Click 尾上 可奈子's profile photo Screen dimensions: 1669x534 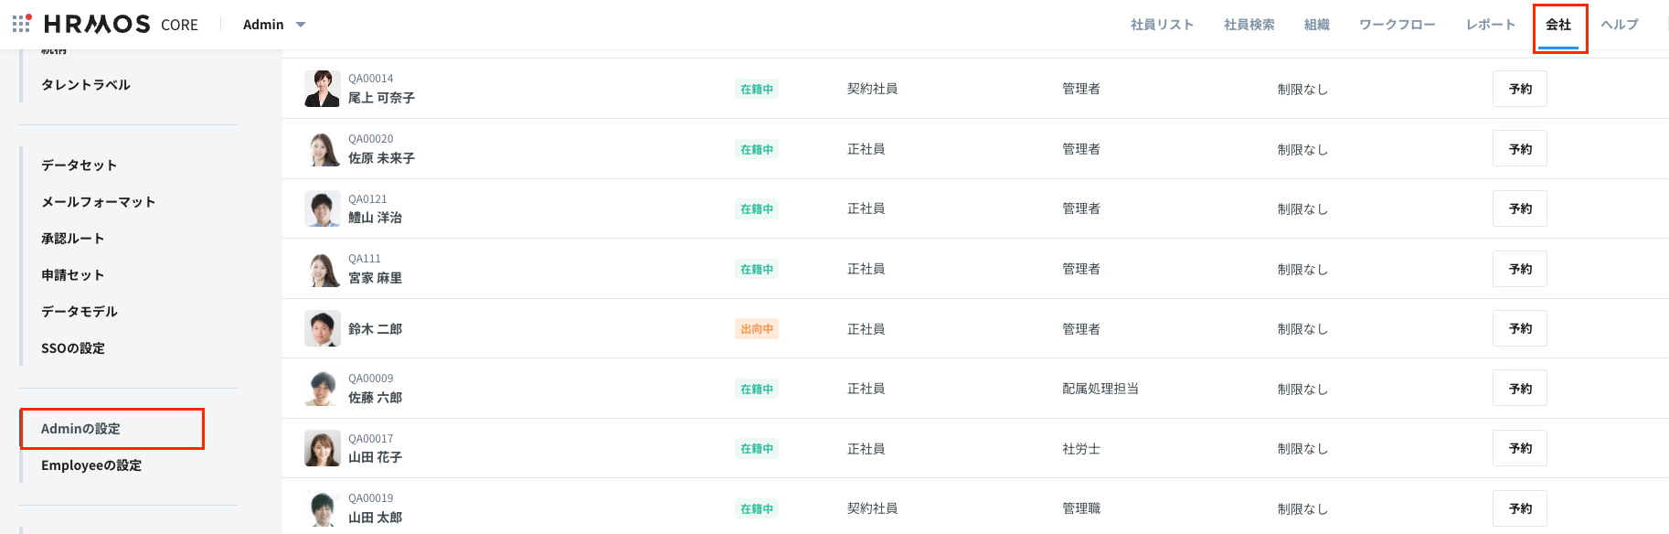(322, 89)
